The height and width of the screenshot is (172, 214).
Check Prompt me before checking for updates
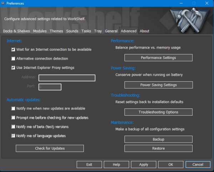click(13, 117)
